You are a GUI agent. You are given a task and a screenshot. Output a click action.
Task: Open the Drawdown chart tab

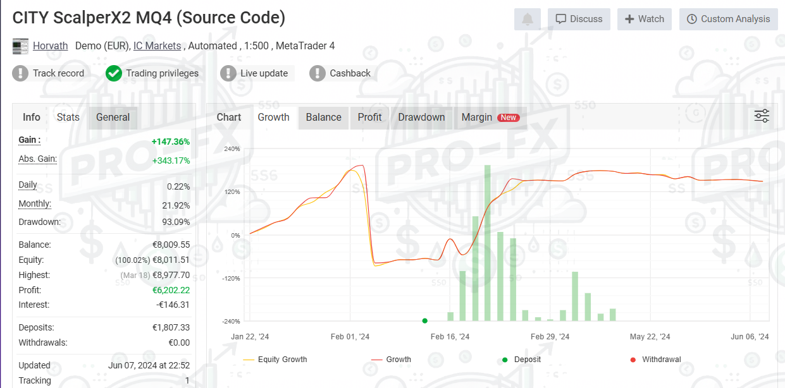tap(422, 117)
